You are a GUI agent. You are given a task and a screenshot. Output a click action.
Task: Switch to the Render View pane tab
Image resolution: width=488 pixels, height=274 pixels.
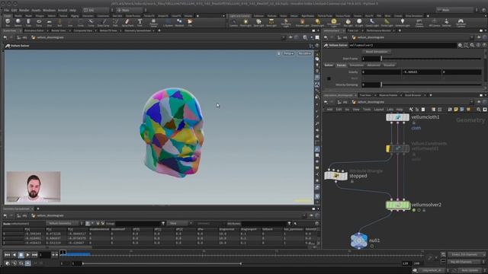pyautogui.click(x=58, y=30)
